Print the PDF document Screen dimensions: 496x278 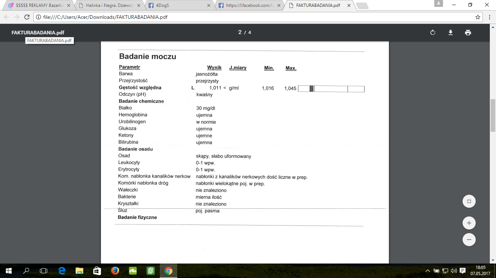pyautogui.click(x=468, y=33)
